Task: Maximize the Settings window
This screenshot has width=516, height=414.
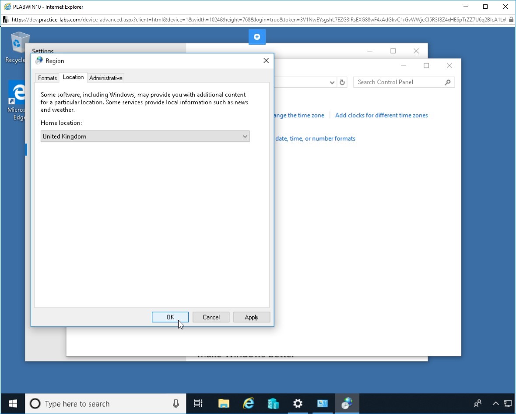Action: click(393, 51)
